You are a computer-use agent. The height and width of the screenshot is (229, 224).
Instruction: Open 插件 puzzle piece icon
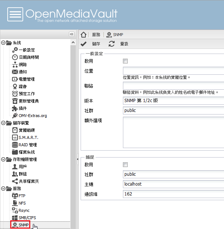15,108
